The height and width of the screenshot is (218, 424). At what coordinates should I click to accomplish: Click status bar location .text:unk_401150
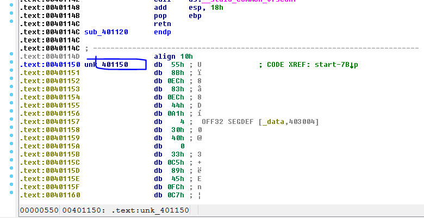(x=158, y=210)
